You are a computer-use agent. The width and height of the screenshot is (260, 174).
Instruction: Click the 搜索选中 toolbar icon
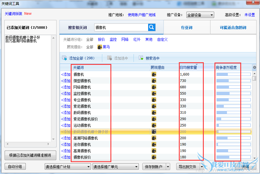click(x=141, y=58)
